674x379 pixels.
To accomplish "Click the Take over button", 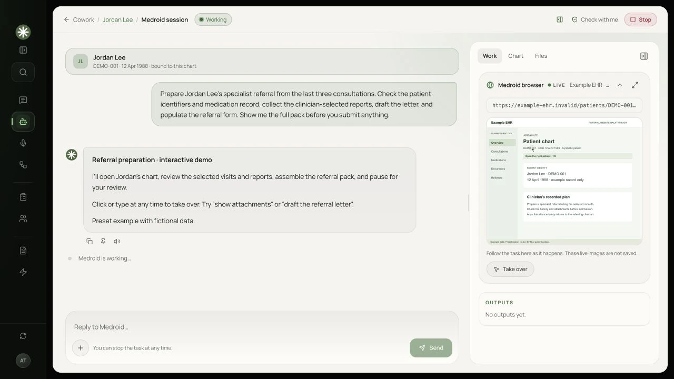I will click(x=510, y=269).
